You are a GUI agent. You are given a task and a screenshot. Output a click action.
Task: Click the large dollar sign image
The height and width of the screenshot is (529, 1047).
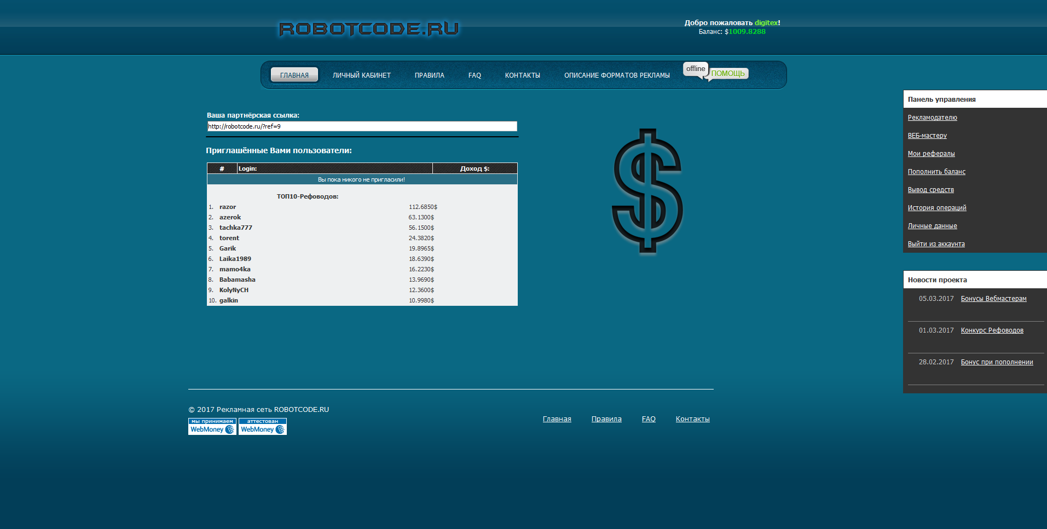pos(647,191)
